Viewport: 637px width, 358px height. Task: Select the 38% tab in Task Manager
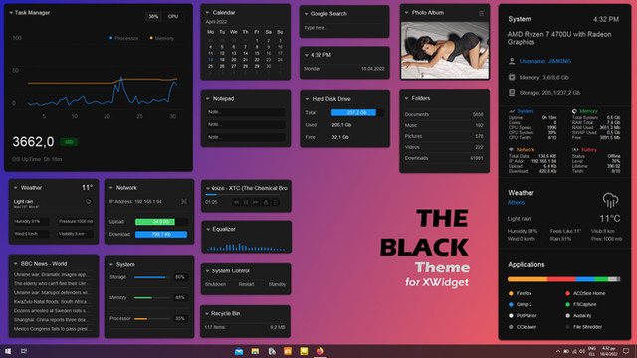click(153, 16)
